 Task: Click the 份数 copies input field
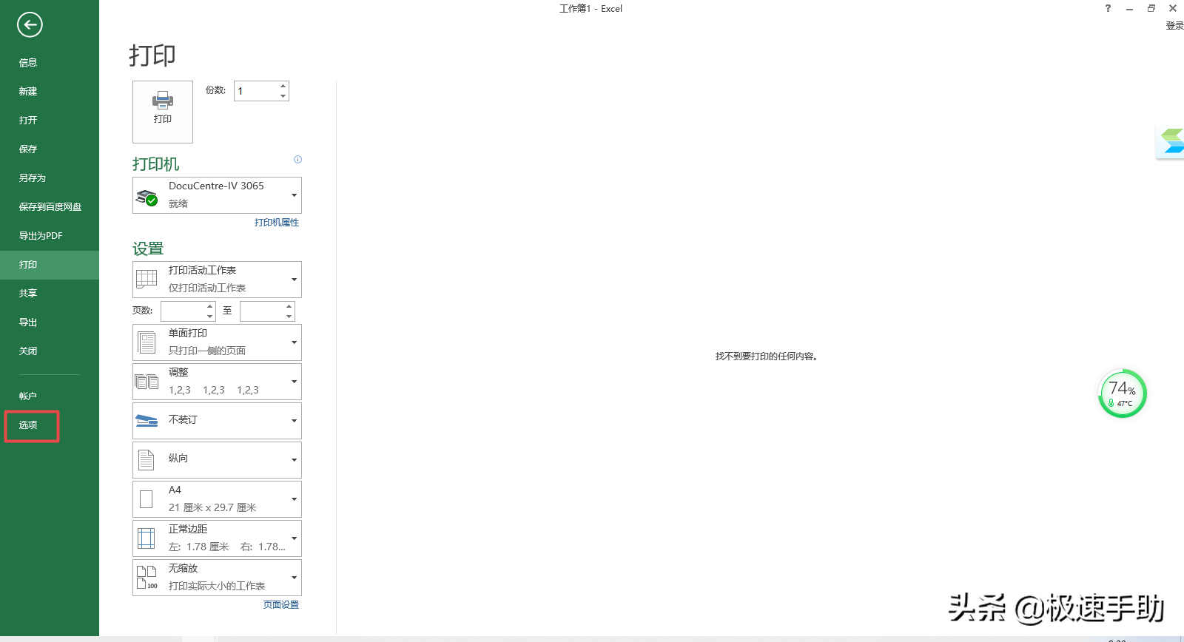pos(256,91)
